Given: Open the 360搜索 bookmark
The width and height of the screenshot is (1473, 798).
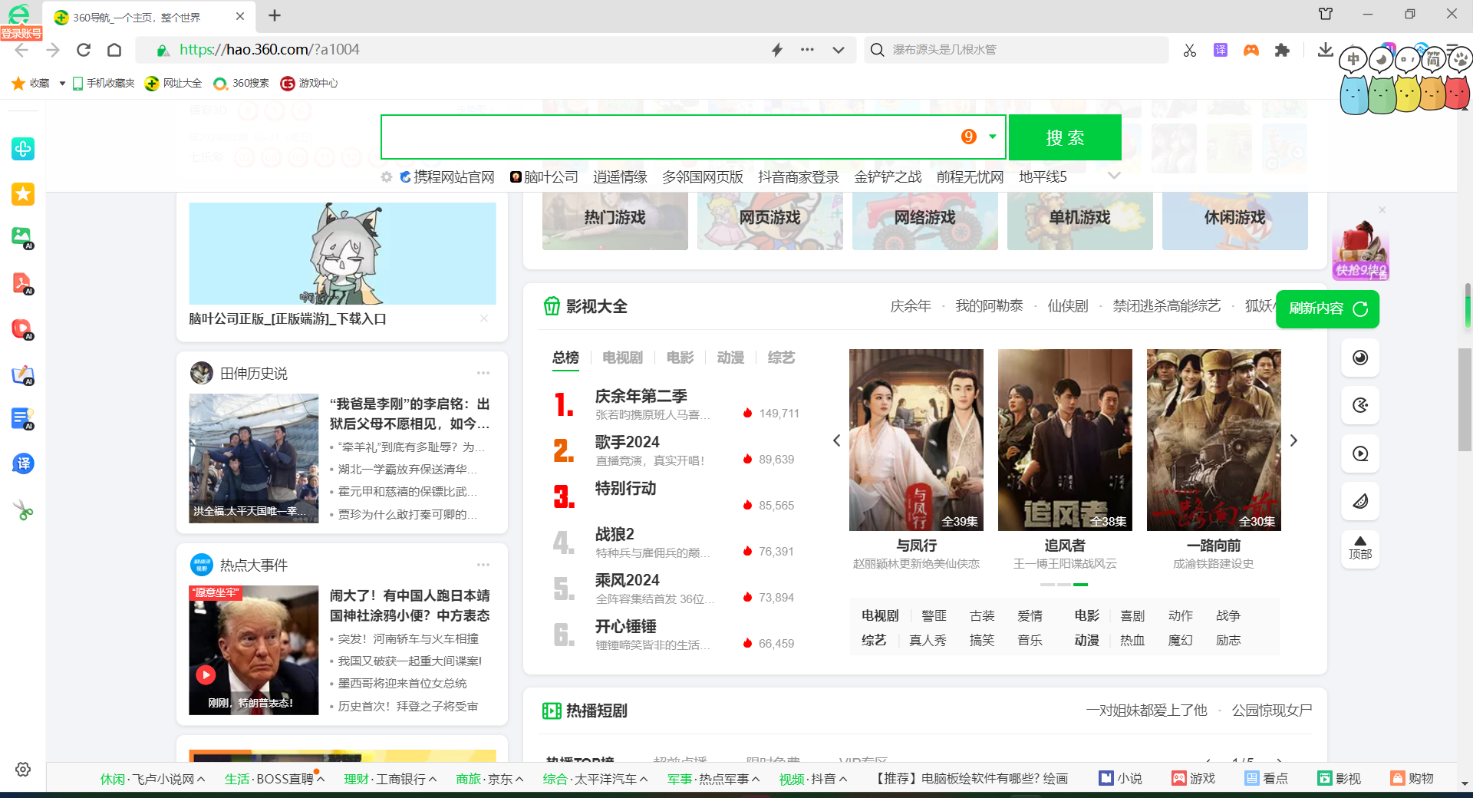Looking at the screenshot, I should pyautogui.click(x=241, y=83).
